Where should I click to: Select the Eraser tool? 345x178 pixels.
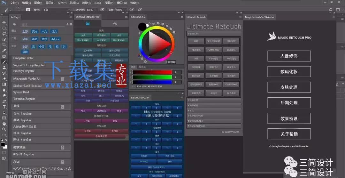tap(4, 79)
